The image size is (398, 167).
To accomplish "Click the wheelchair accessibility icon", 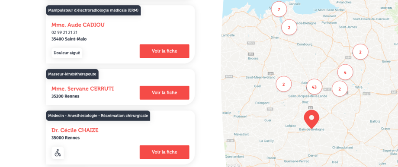I will point(58,153).
